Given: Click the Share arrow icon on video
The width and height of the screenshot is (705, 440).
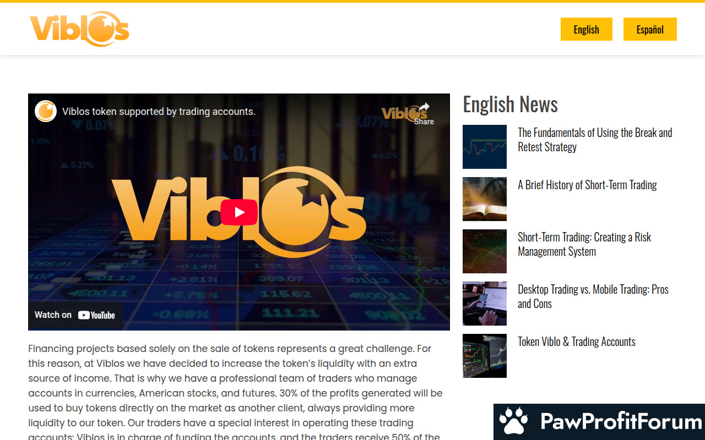Looking at the screenshot, I should click(424, 109).
